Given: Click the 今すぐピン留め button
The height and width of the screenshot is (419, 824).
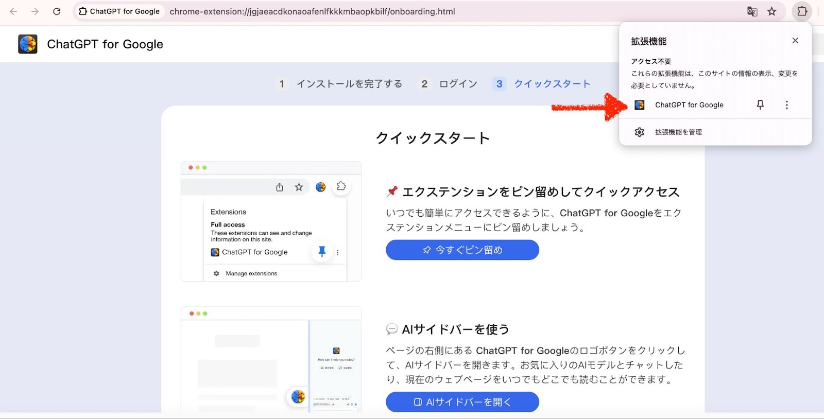Looking at the screenshot, I should tap(462, 250).
